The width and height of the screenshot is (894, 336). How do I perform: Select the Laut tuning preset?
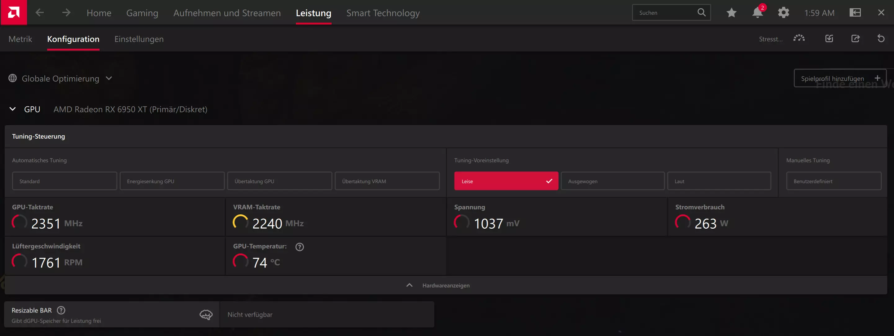[719, 181]
